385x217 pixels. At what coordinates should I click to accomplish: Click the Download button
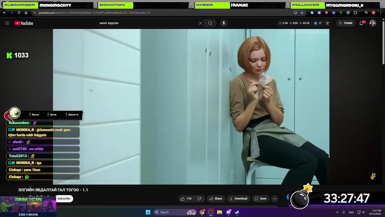(x=238, y=199)
